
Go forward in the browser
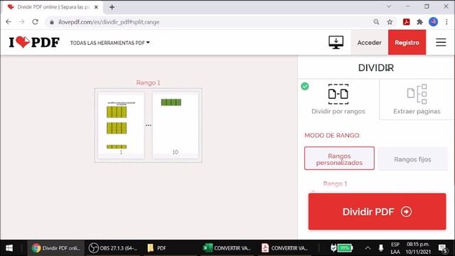(22, 22)
